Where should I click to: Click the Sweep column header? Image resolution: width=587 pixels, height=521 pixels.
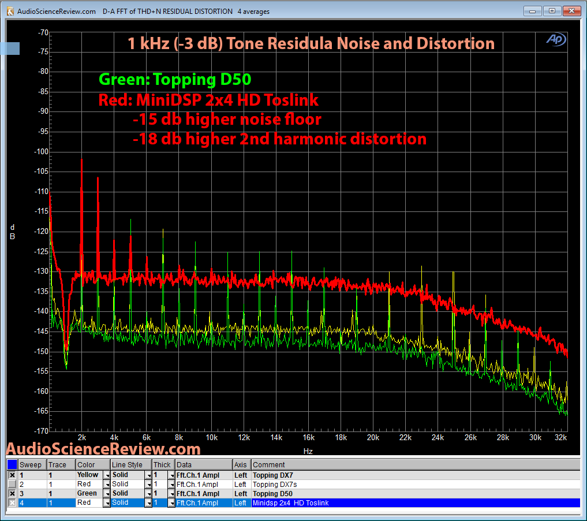(32, 465)
